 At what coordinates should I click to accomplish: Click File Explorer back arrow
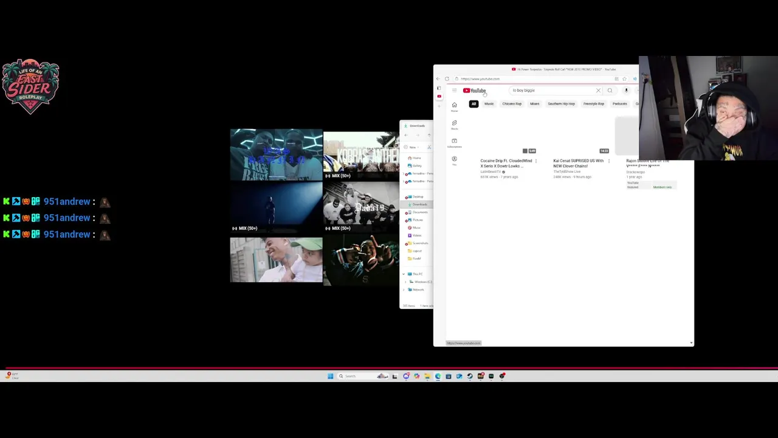tap(406, 135)
